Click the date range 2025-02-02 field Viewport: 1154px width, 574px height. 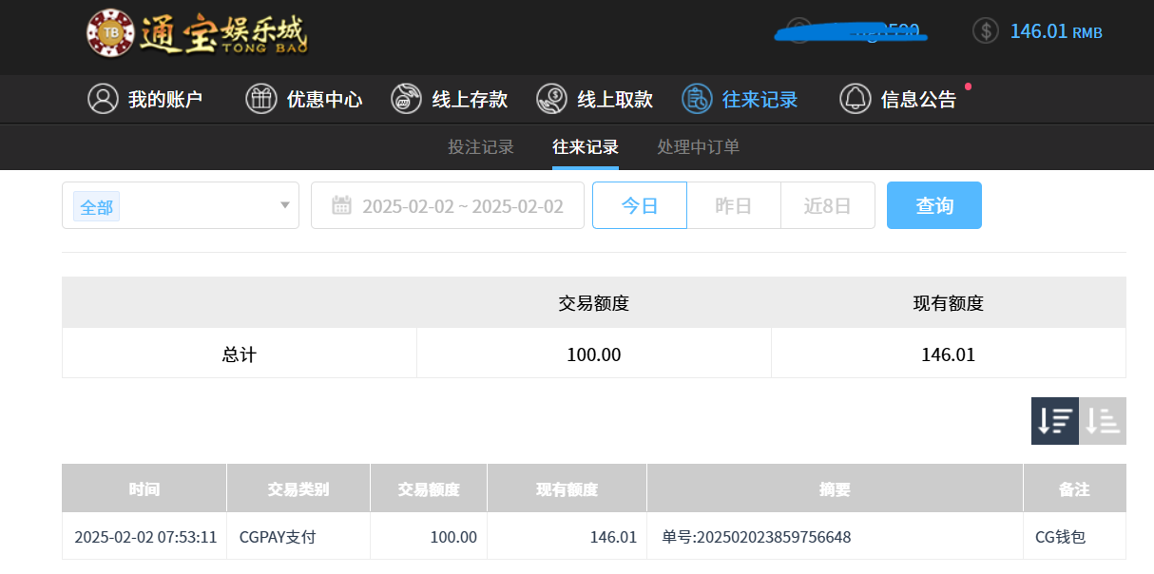click(x=448, y=205)
